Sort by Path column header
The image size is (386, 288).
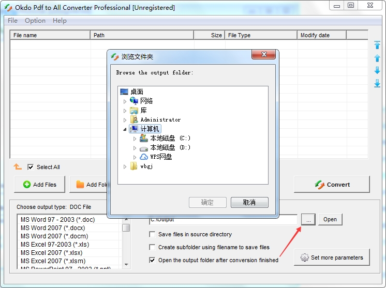click(x=142, y=35)
